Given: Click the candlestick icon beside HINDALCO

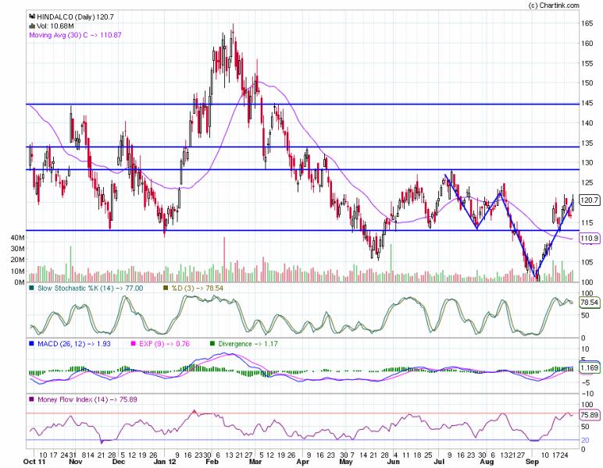Looking at the screenshot, I should pyautogui.click(x=32, y=16).
